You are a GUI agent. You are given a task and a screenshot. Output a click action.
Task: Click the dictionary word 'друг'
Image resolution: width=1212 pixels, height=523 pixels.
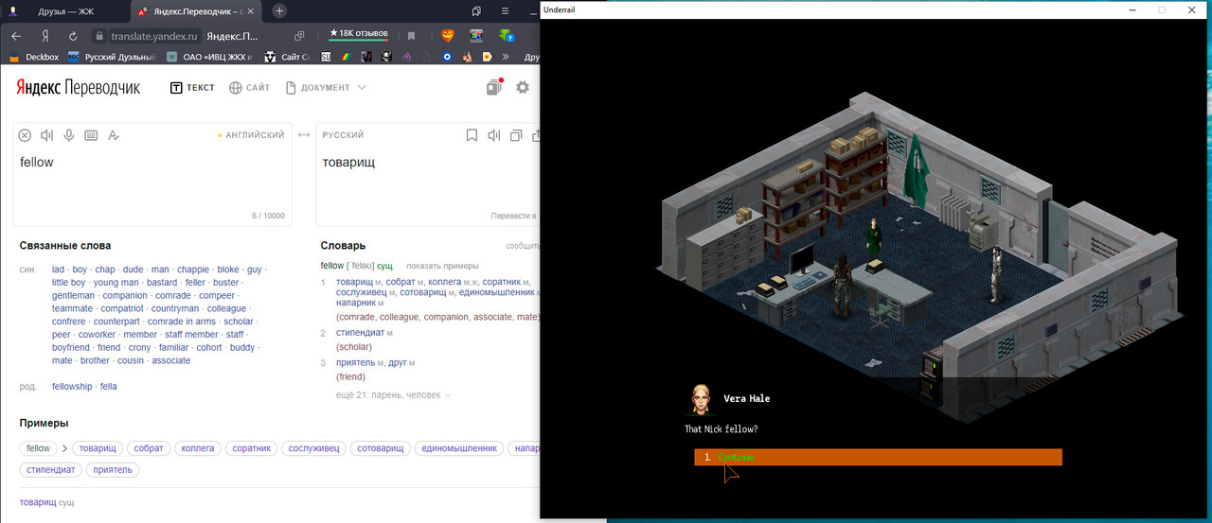point(397,362)
